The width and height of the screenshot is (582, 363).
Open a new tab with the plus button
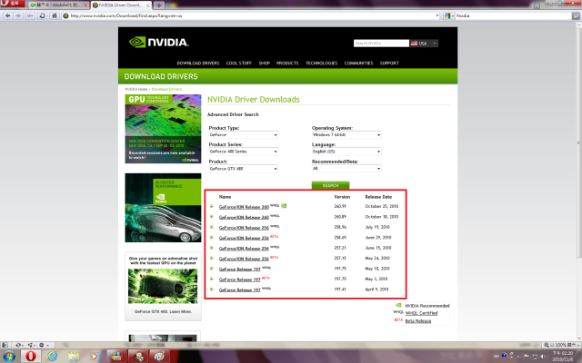point(159,5)
